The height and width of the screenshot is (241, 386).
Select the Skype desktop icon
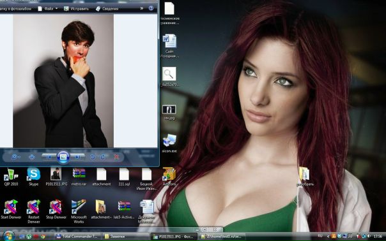pyautogui.click(x=33, y=177)
